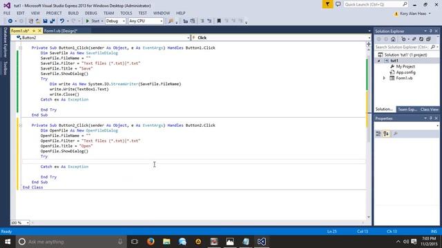Open the EDIT menu
The image size is (442, 248).
tap(21, 13)
